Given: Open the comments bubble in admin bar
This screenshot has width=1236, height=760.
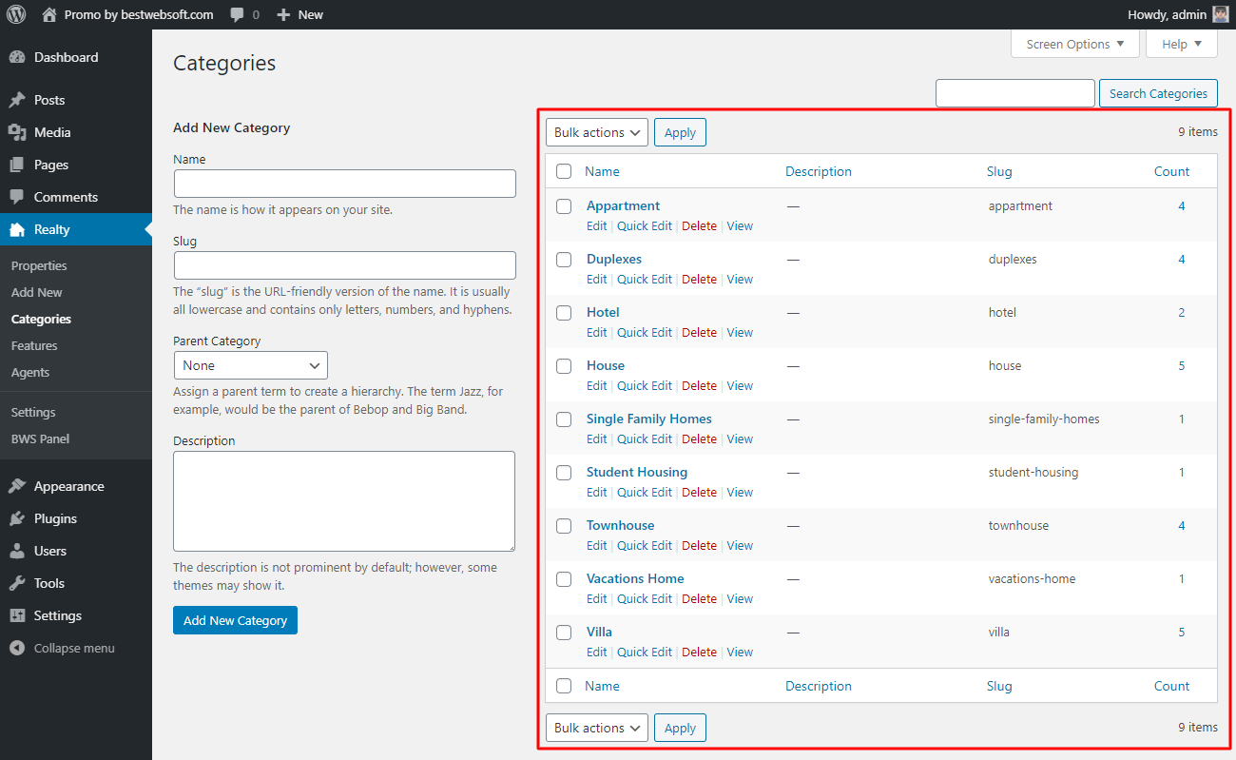Looking at the screenshot, I should 244,14.
